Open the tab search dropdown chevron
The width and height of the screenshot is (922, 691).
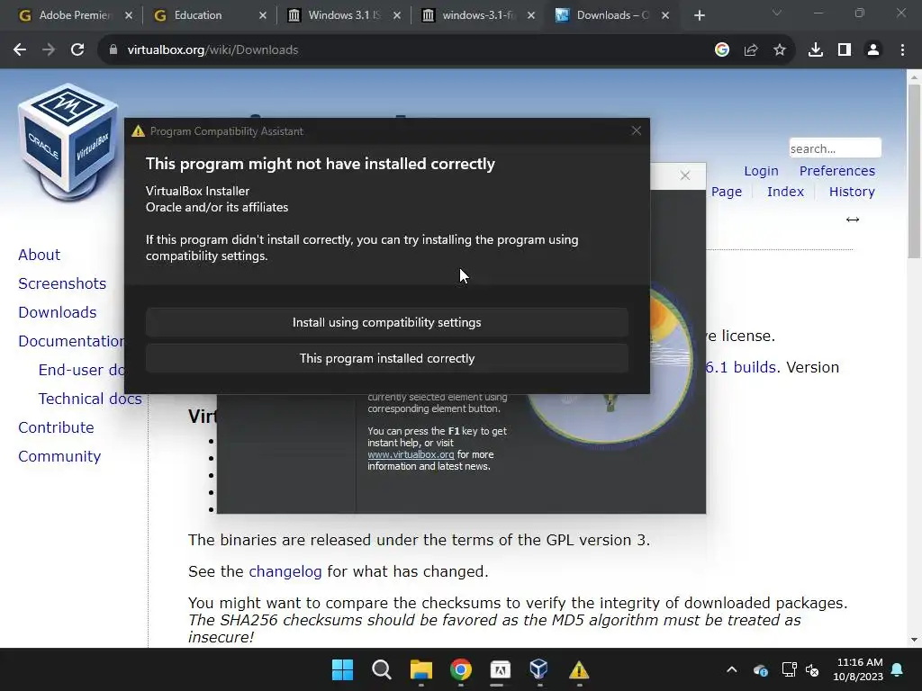777,13
